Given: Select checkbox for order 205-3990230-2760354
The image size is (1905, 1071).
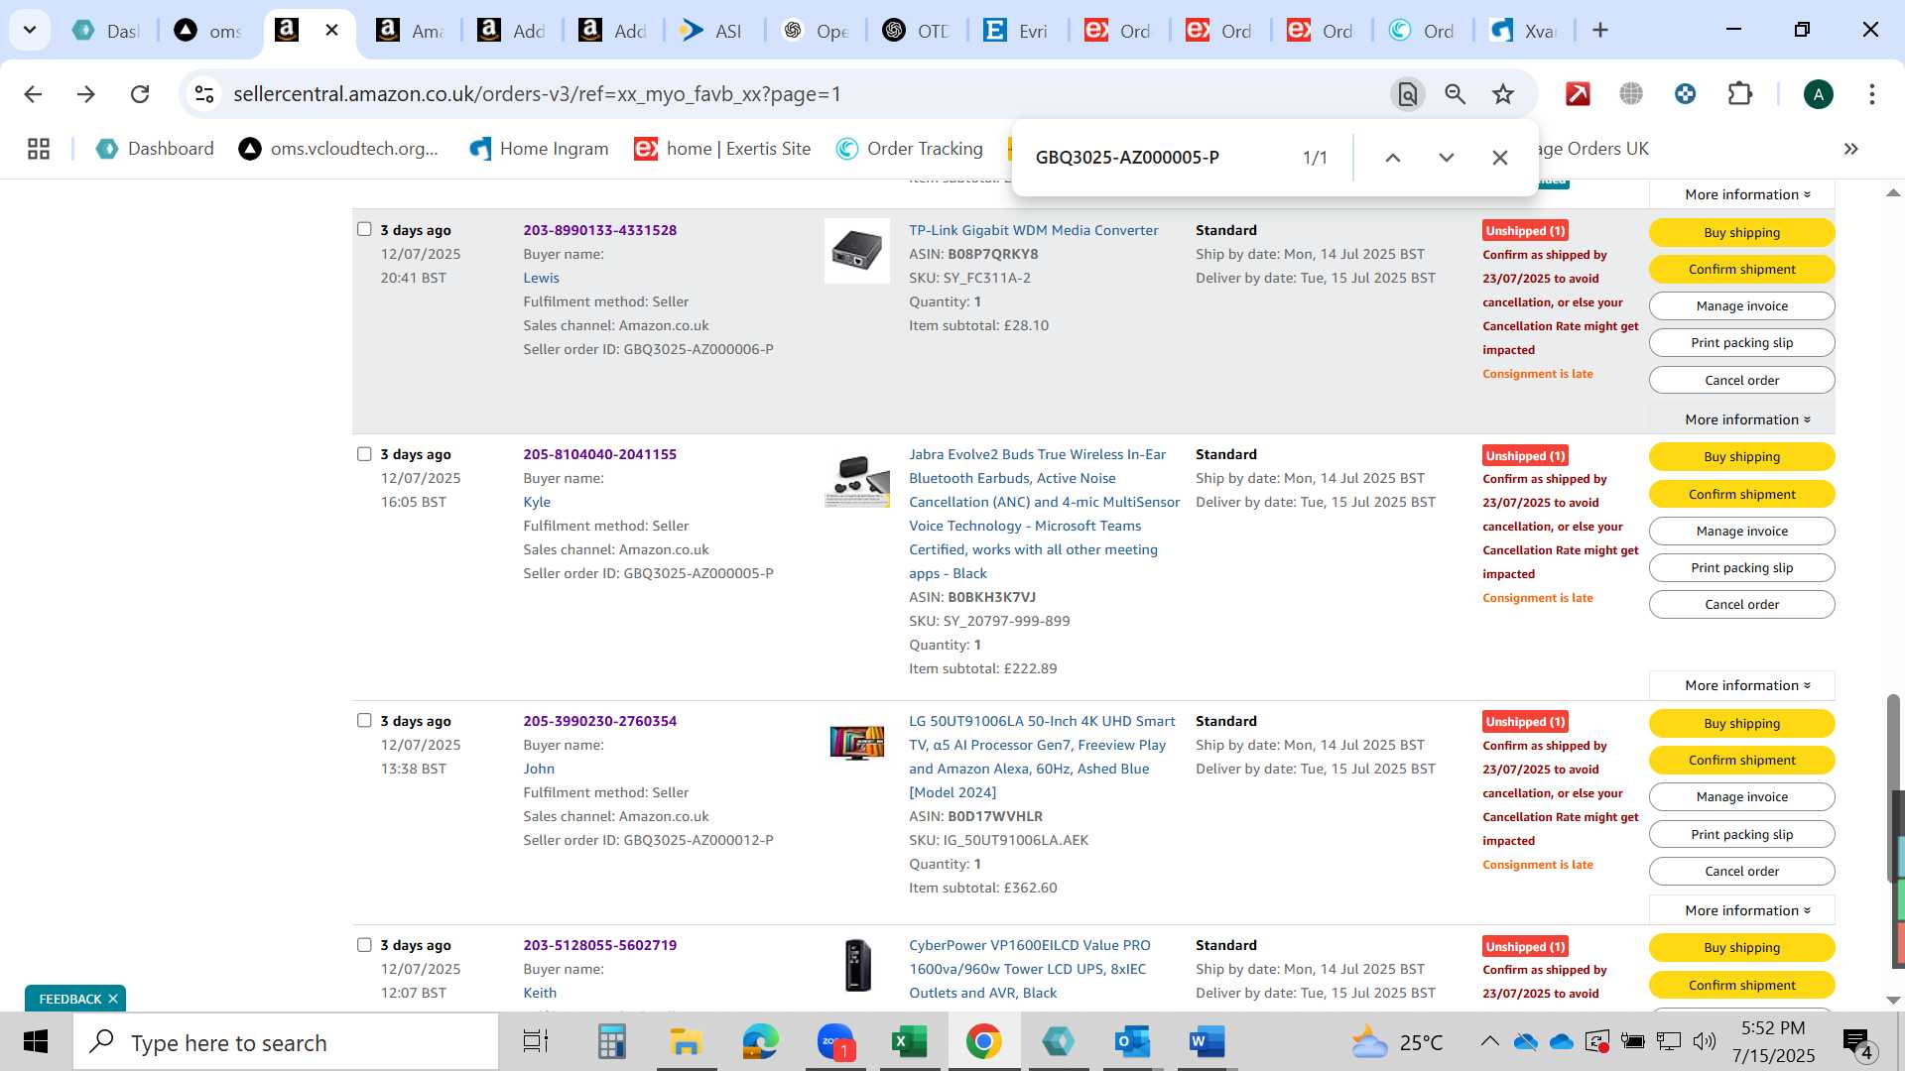Looking at the screenshot, I should coord(364,720).
